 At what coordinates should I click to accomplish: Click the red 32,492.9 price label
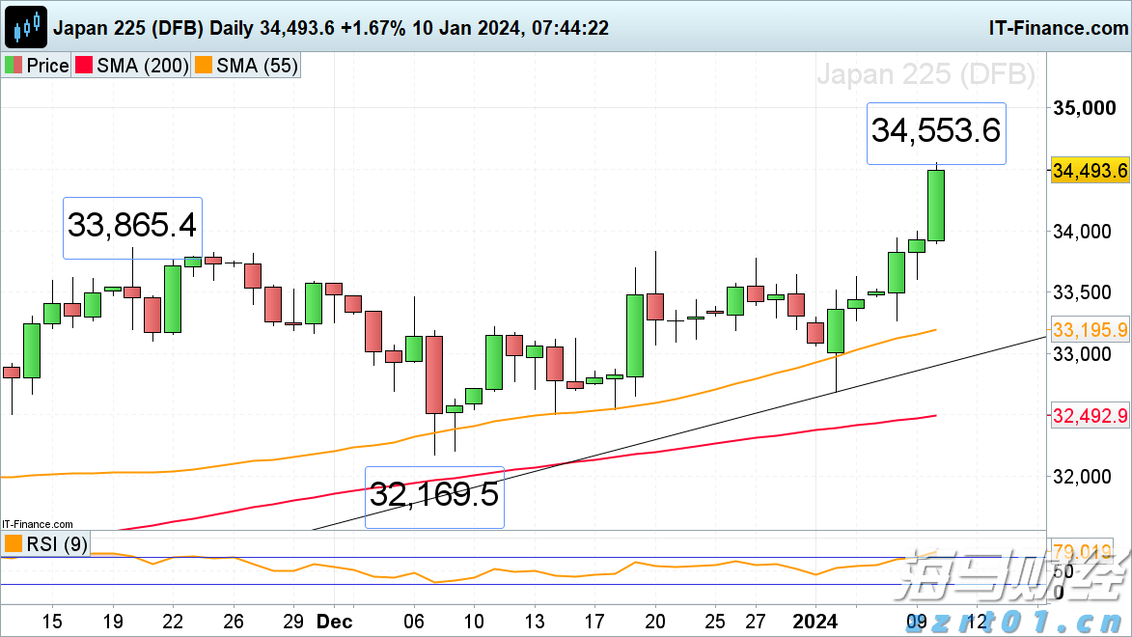click(1091, 417)
